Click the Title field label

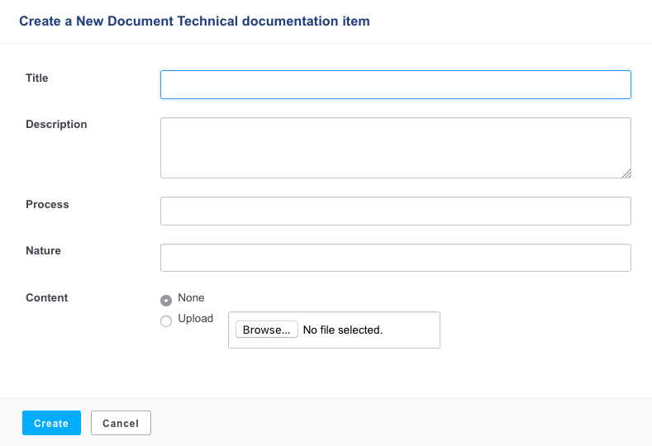point(37,78)
